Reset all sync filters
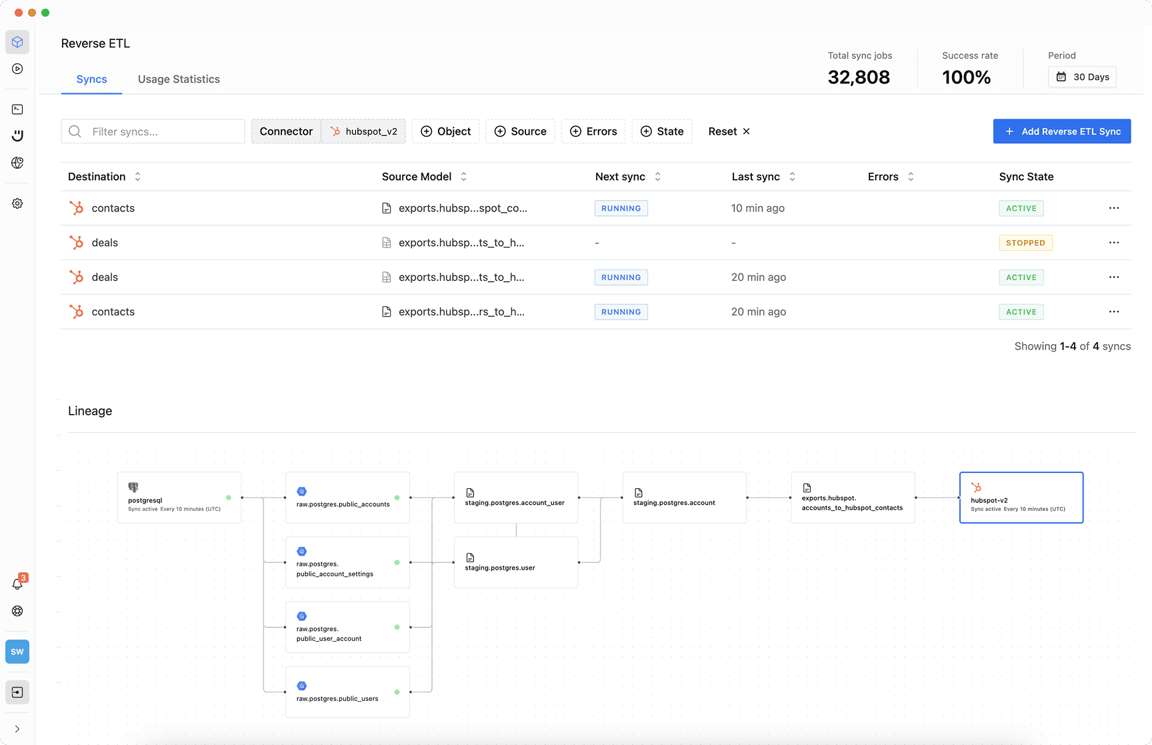This screenshot has width=1152, height=745. [729, 131]
